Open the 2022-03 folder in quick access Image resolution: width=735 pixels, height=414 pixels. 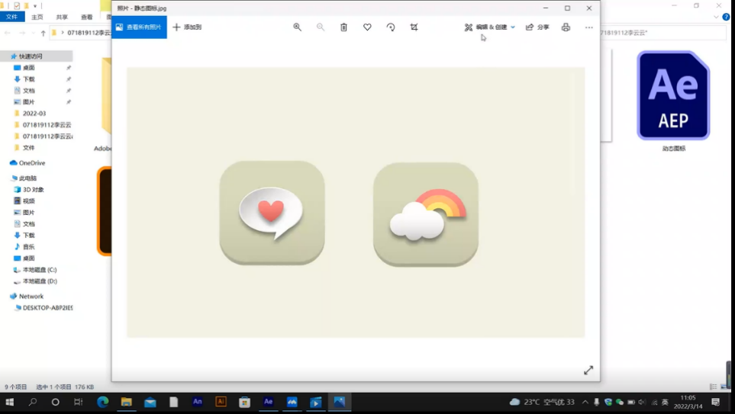tap(34, 114)
